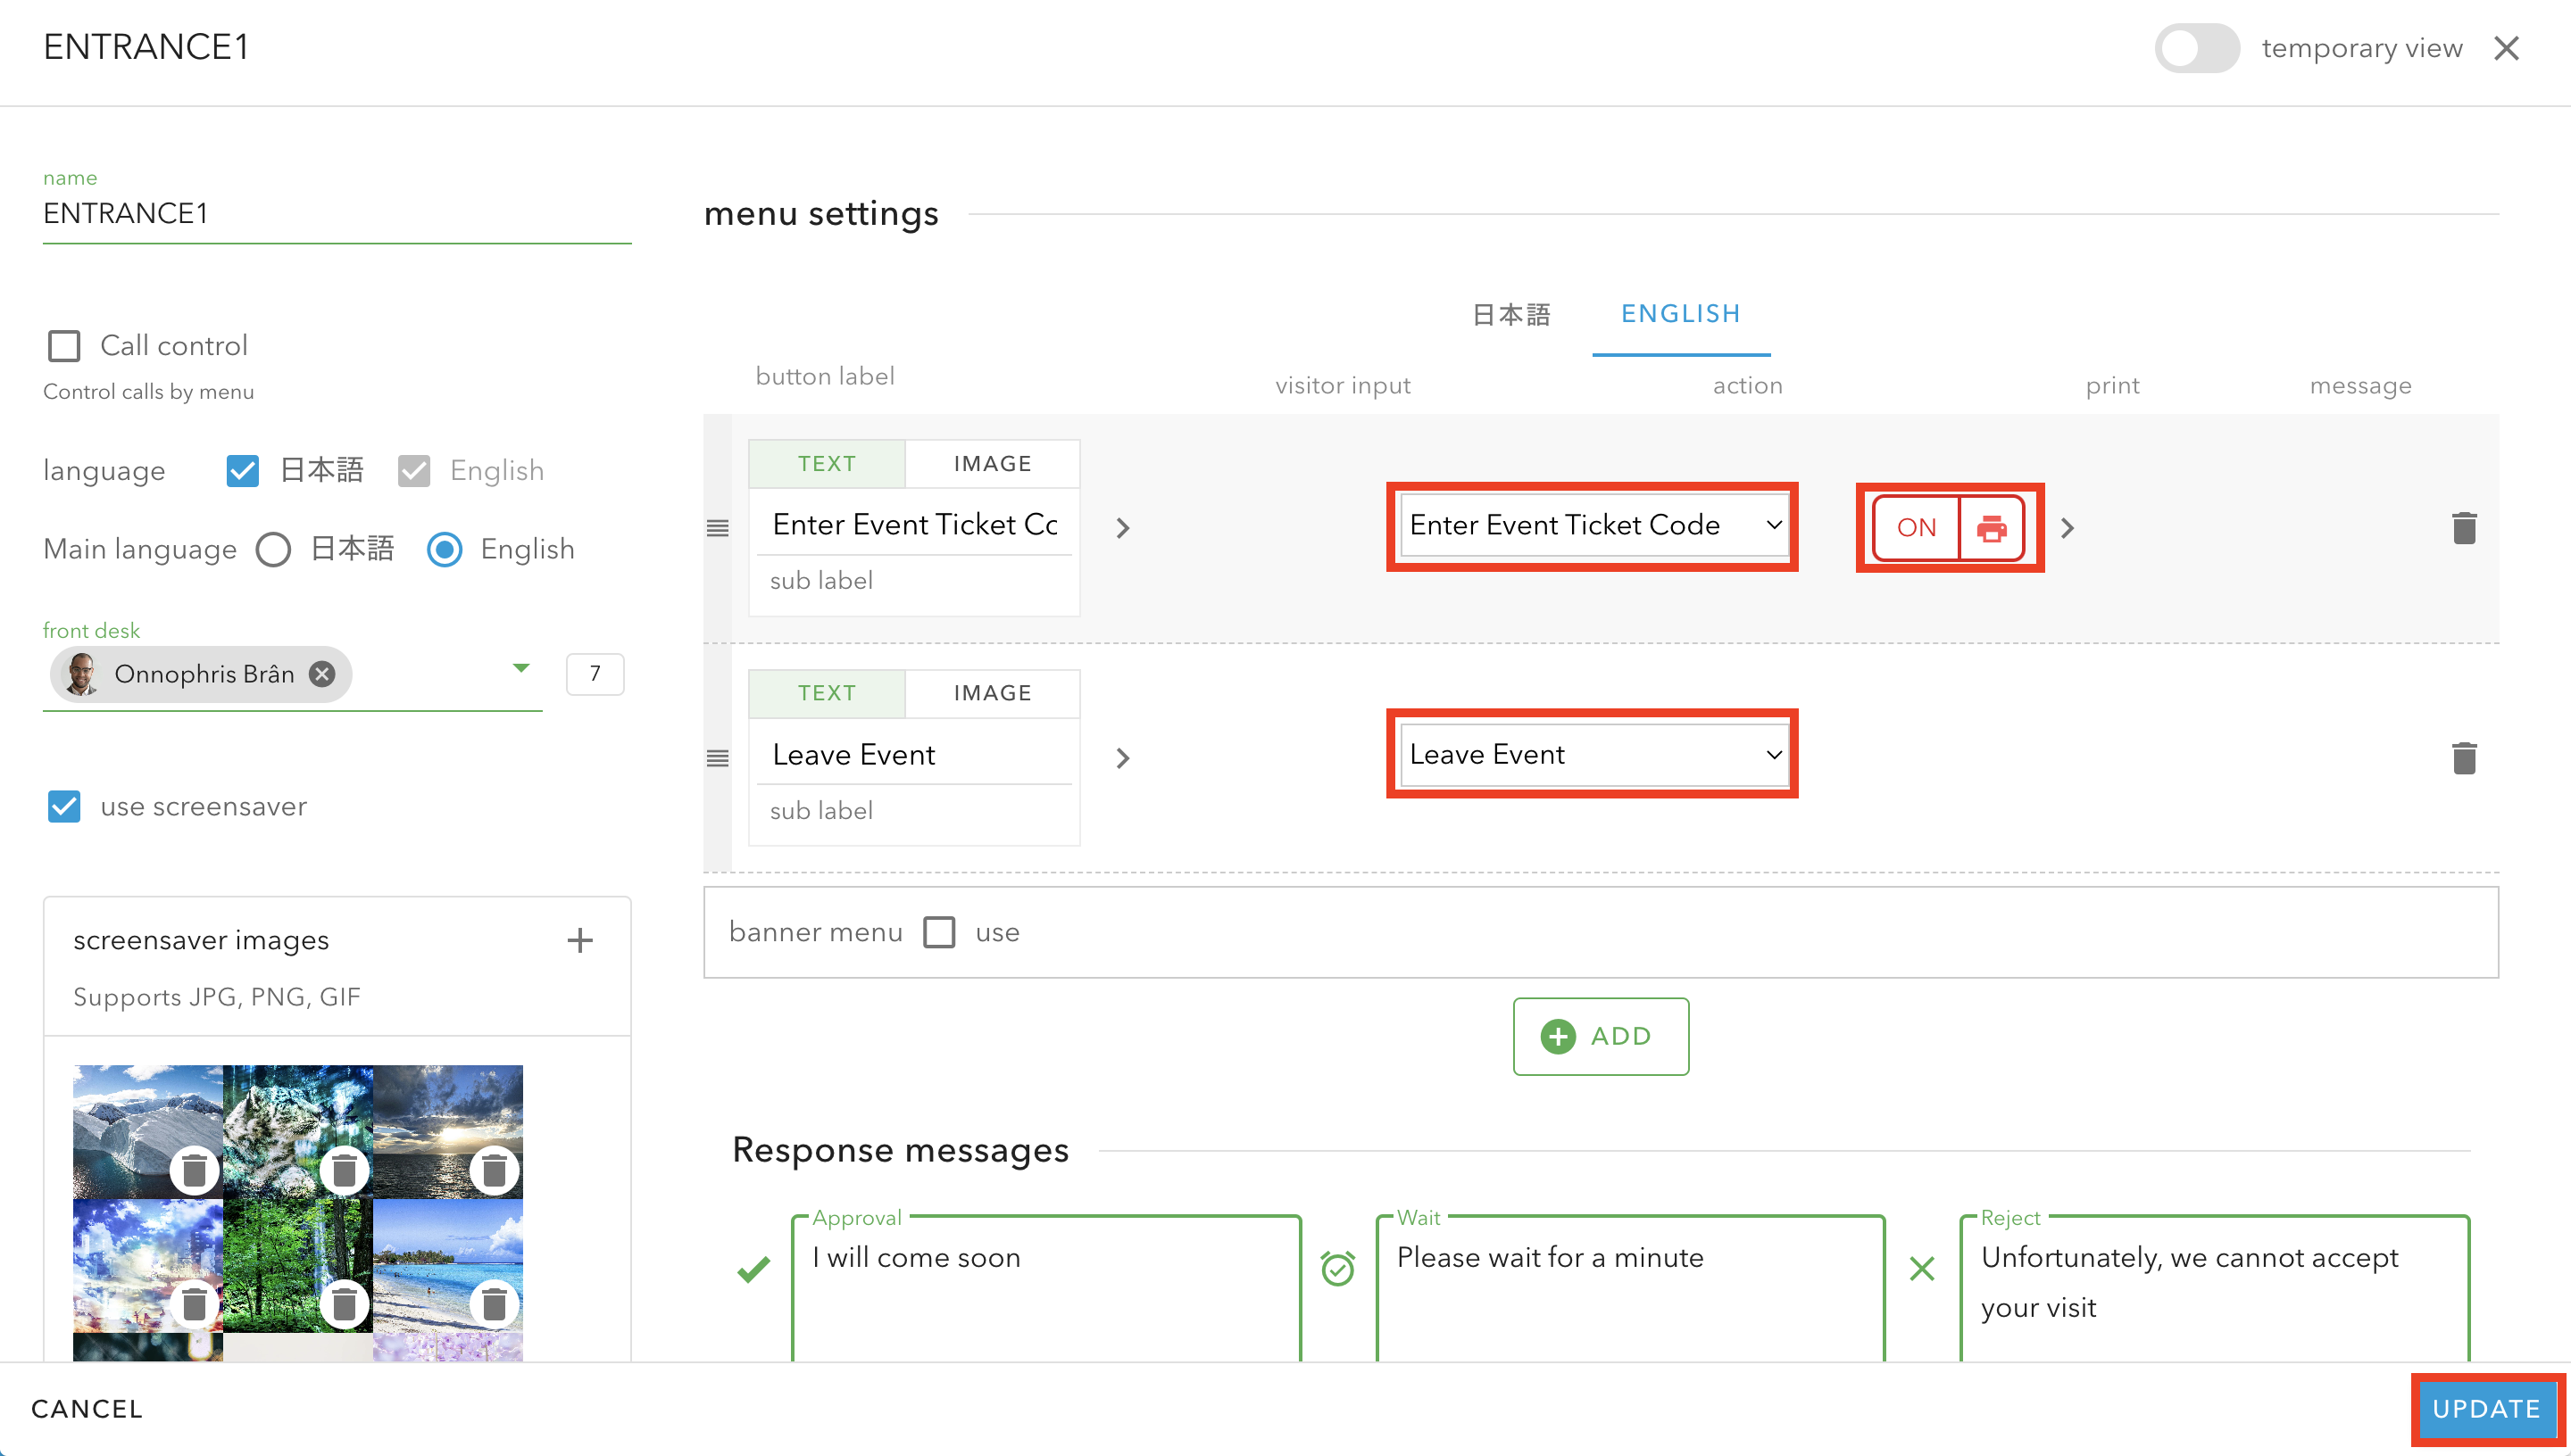Click the Approval response message field
This screenshot has width=2571, height=1456.
tap(1045, 1285)
